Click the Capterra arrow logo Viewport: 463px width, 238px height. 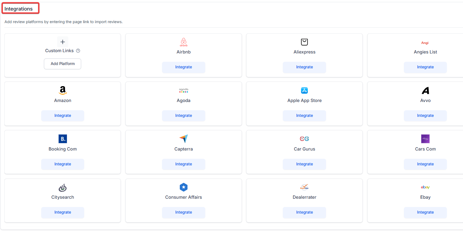pos(183,139)
